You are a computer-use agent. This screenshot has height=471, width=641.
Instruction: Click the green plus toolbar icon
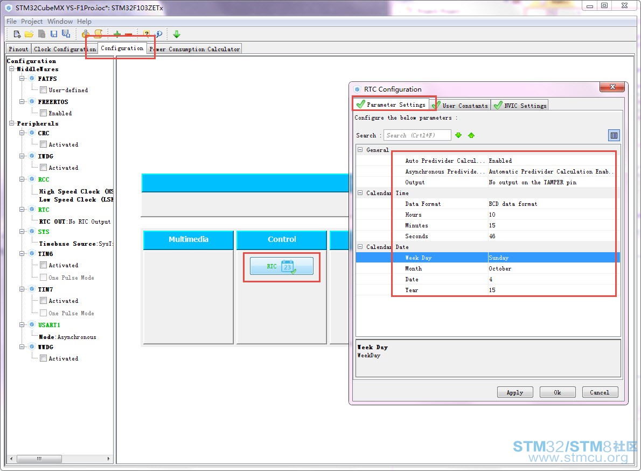(x=117, y=34)
